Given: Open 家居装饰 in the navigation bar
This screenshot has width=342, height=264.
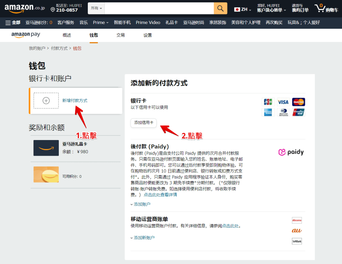Looking at the screenshot, I should click(218, 22).
